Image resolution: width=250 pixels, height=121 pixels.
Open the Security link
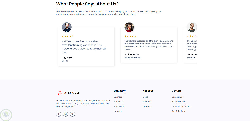tap(147, 102)
